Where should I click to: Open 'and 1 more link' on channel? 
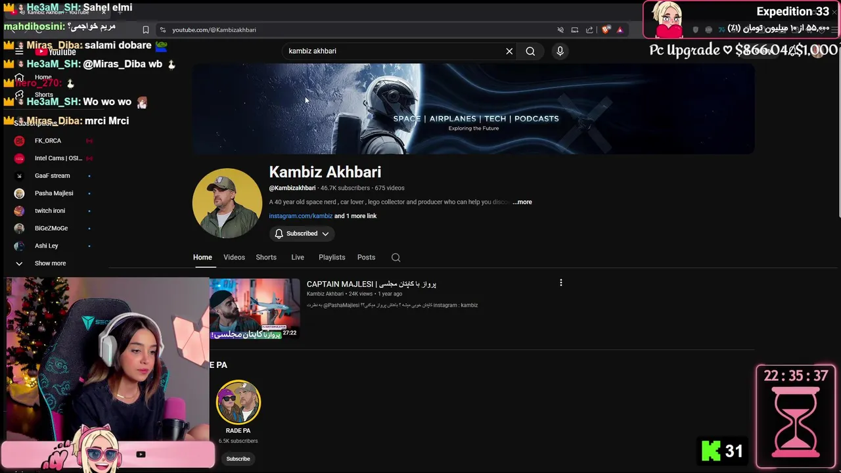(x=355, y=216)
